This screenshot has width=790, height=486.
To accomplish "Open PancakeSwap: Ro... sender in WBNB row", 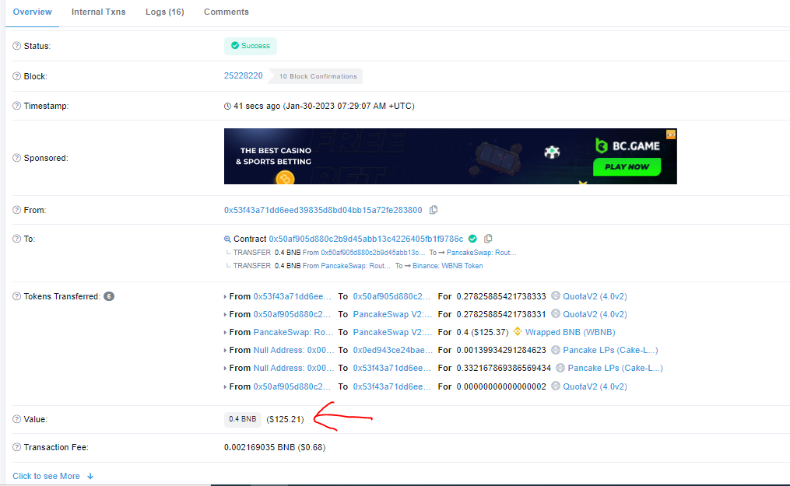I will pyautogui.click(x=293, y=332).
